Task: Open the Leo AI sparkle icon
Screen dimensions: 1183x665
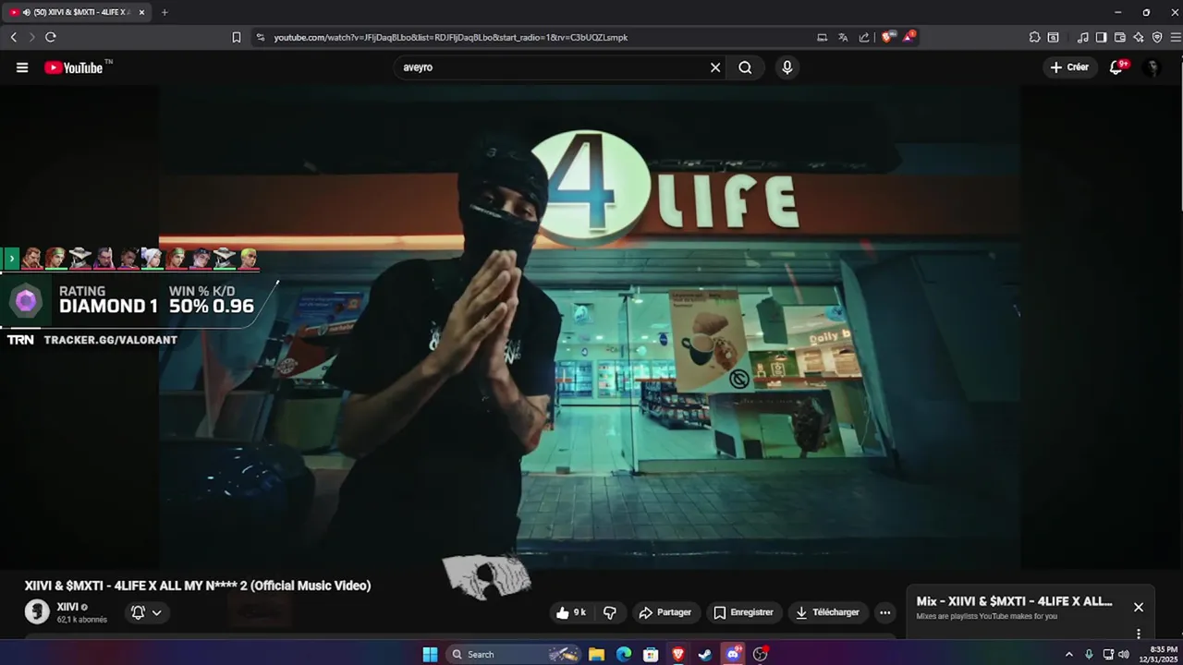Action: pyautogui.click(x=1139, y=37)
